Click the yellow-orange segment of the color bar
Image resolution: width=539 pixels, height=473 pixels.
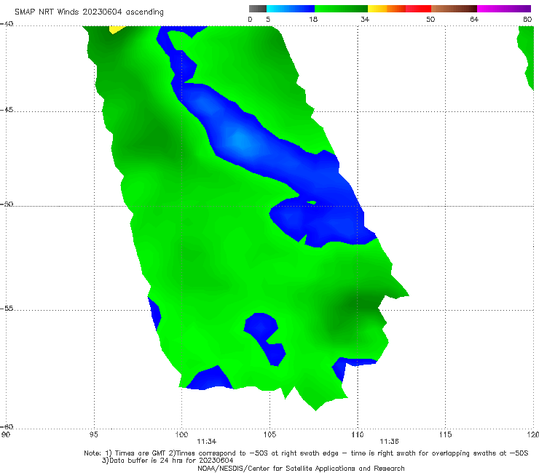[386, 9]
